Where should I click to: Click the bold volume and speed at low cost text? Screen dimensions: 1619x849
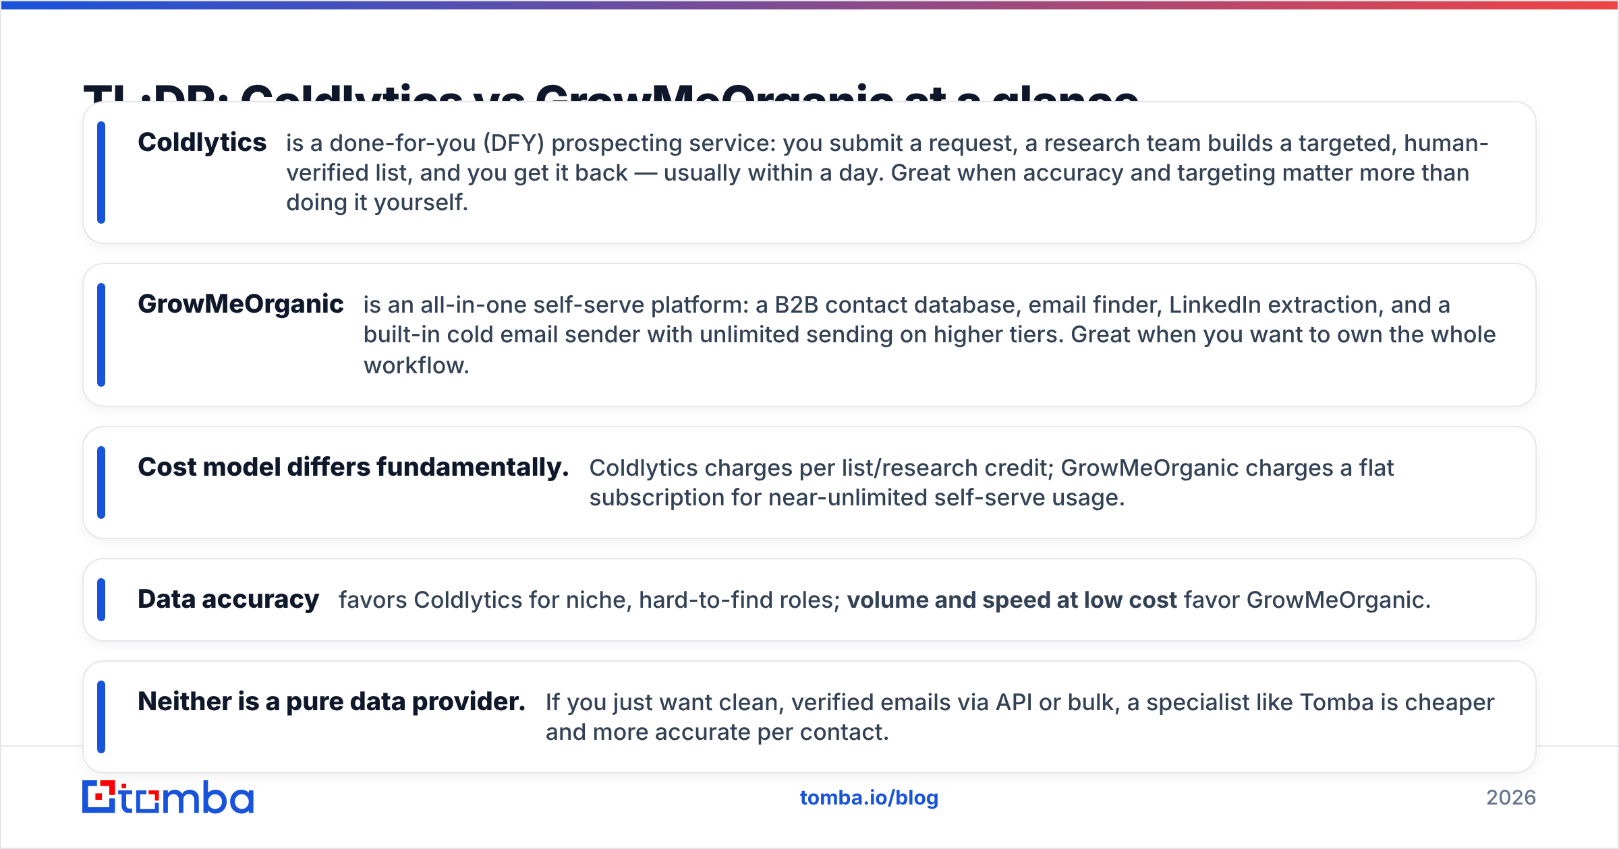[1012, 600]
